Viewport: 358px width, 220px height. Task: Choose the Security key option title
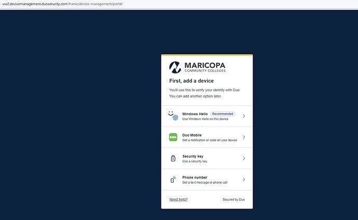click(192, 156)
